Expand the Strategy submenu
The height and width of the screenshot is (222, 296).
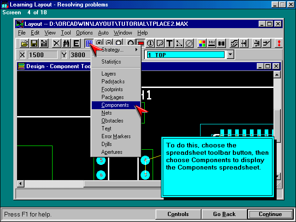115,49
